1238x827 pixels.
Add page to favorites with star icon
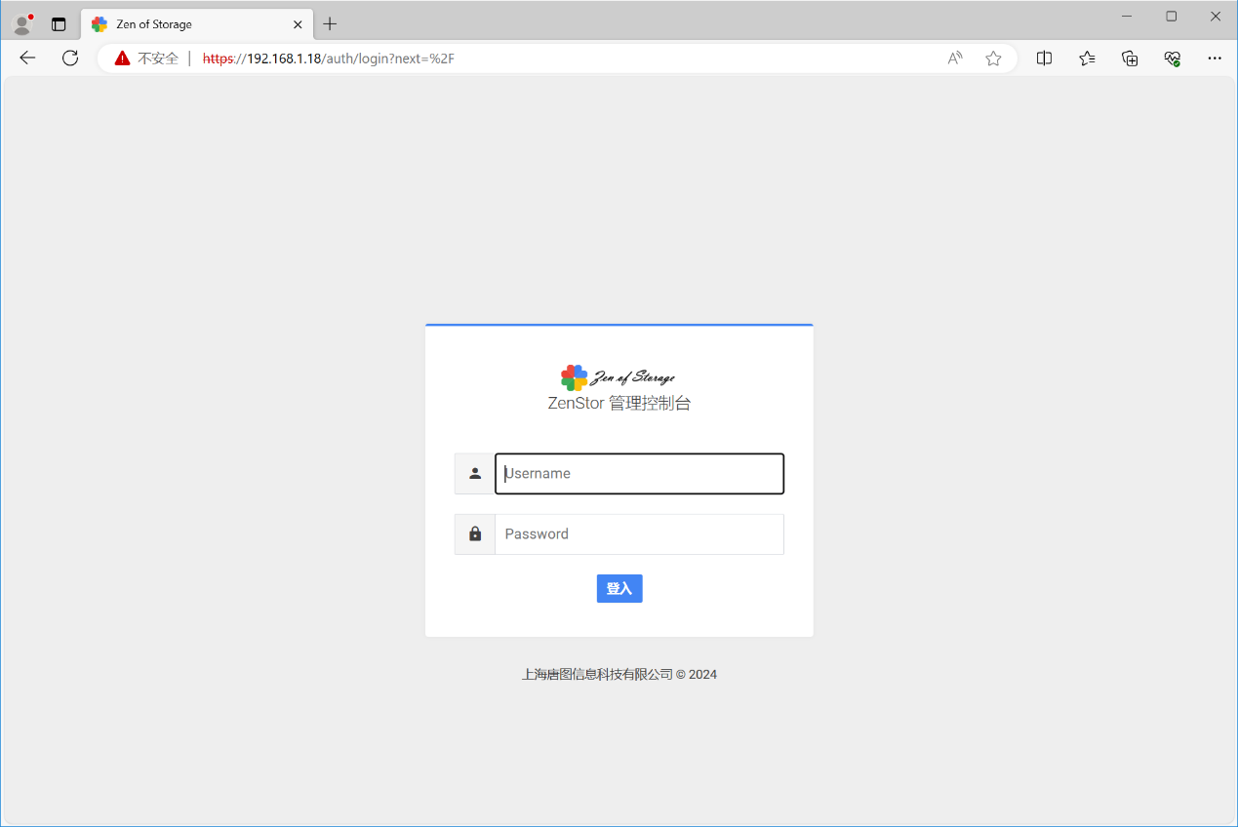click(x=993, y=59)
